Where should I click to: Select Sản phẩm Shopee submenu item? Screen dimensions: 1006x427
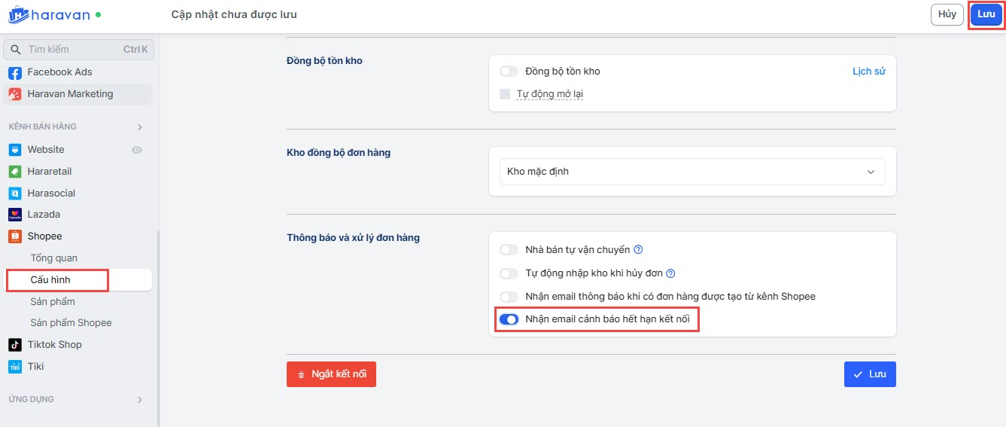pyautogui.click(x=71, y=323)
